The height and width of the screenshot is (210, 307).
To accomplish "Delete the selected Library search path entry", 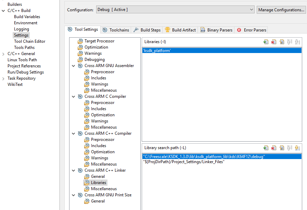I will (x=273, y=148).
